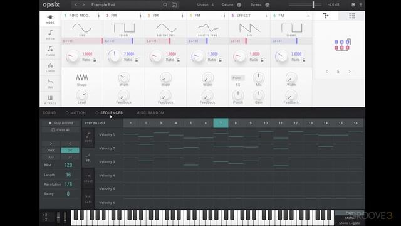Screen dimensions: 401x226
Task: Go to the previous preset arrow
Action: coord(76,4)
